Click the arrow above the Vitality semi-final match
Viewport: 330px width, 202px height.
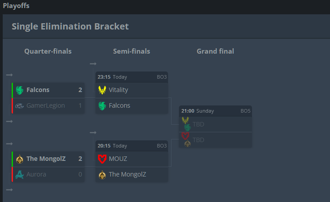pyautogui.click(x=93, y=64)
